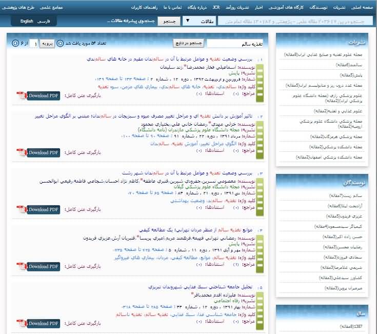Click the main top search field

point(295,21)
